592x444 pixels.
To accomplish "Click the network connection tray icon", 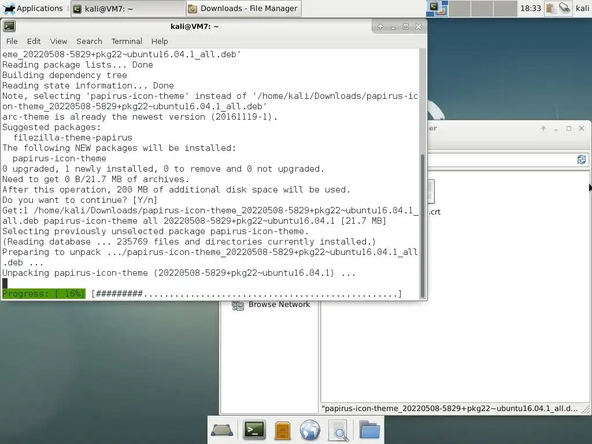I will click(565, 8).
